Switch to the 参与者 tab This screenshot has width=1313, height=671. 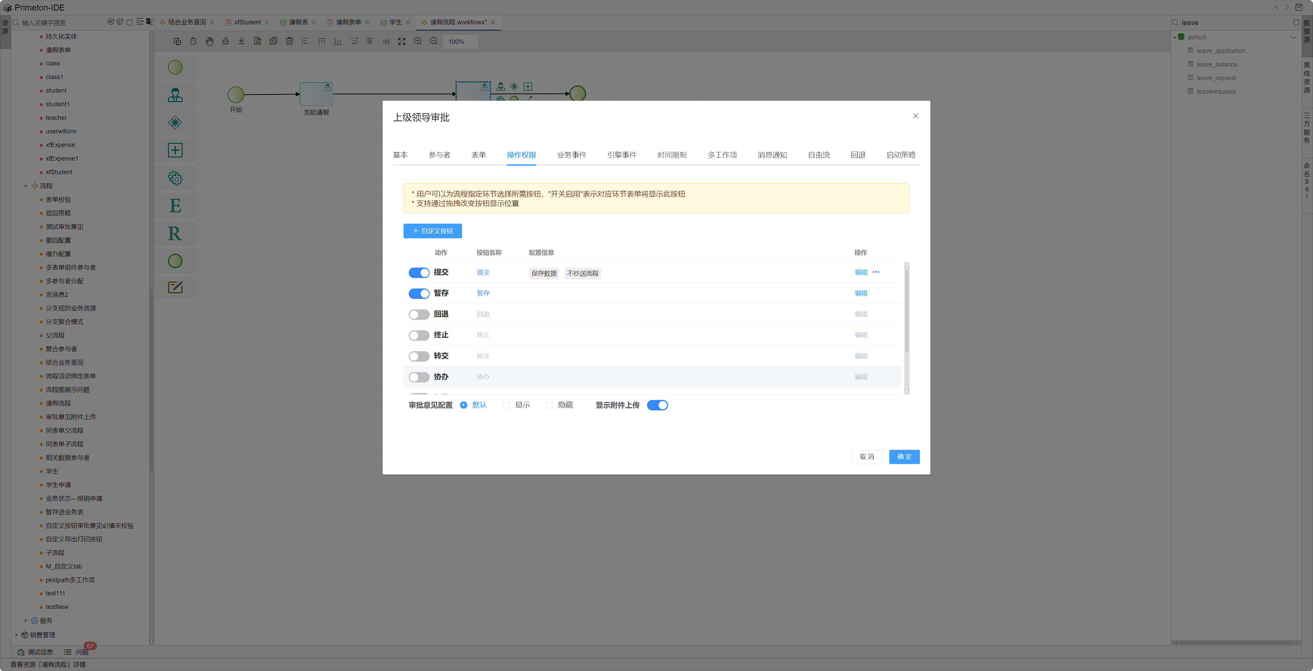click(x=439, y=155)
